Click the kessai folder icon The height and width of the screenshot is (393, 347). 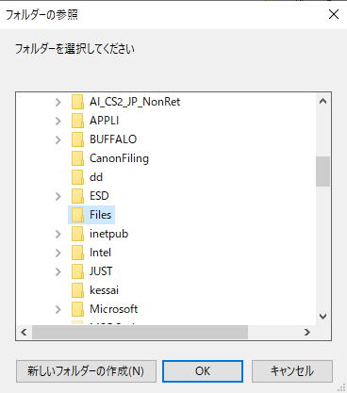pyautogui.click(x=77, y=290)
